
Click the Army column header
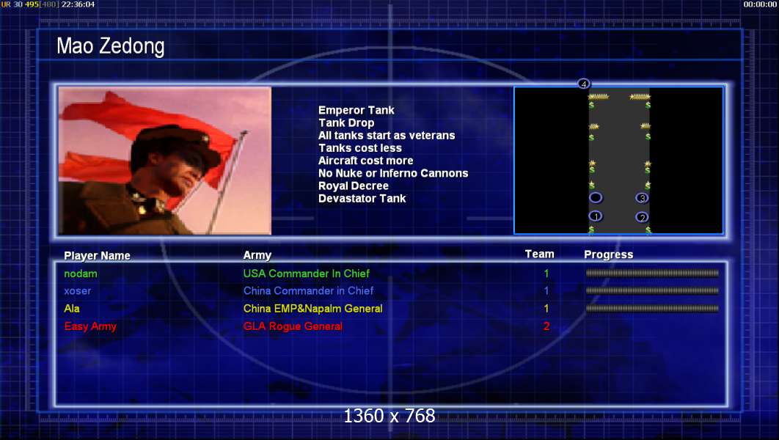coord(257,255)
